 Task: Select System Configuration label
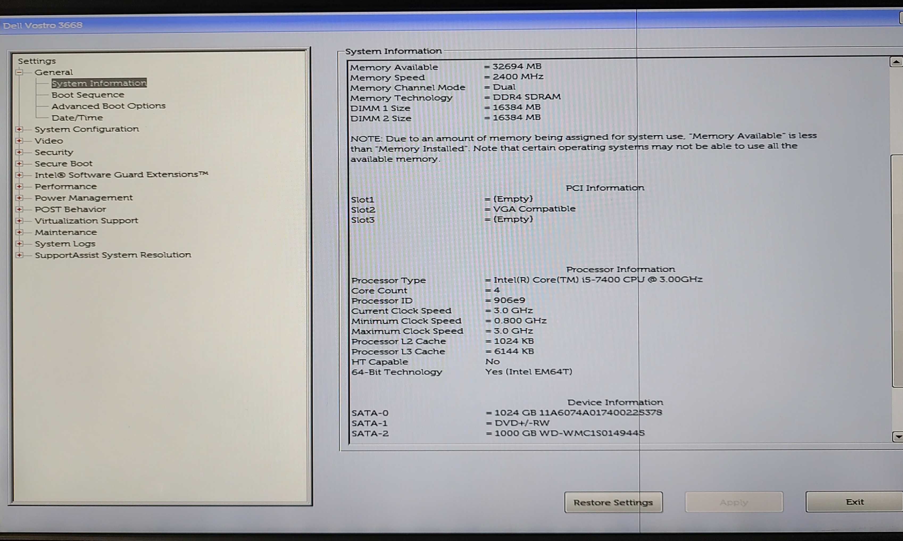point(87,129)
